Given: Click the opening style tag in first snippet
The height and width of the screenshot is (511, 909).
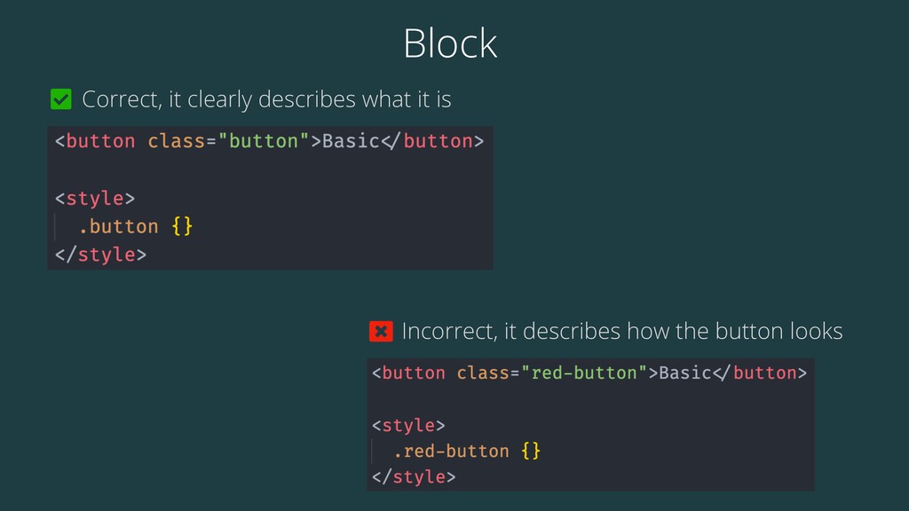Looking at the screenshot, I should pyautogui.click(x=95, y=198).
